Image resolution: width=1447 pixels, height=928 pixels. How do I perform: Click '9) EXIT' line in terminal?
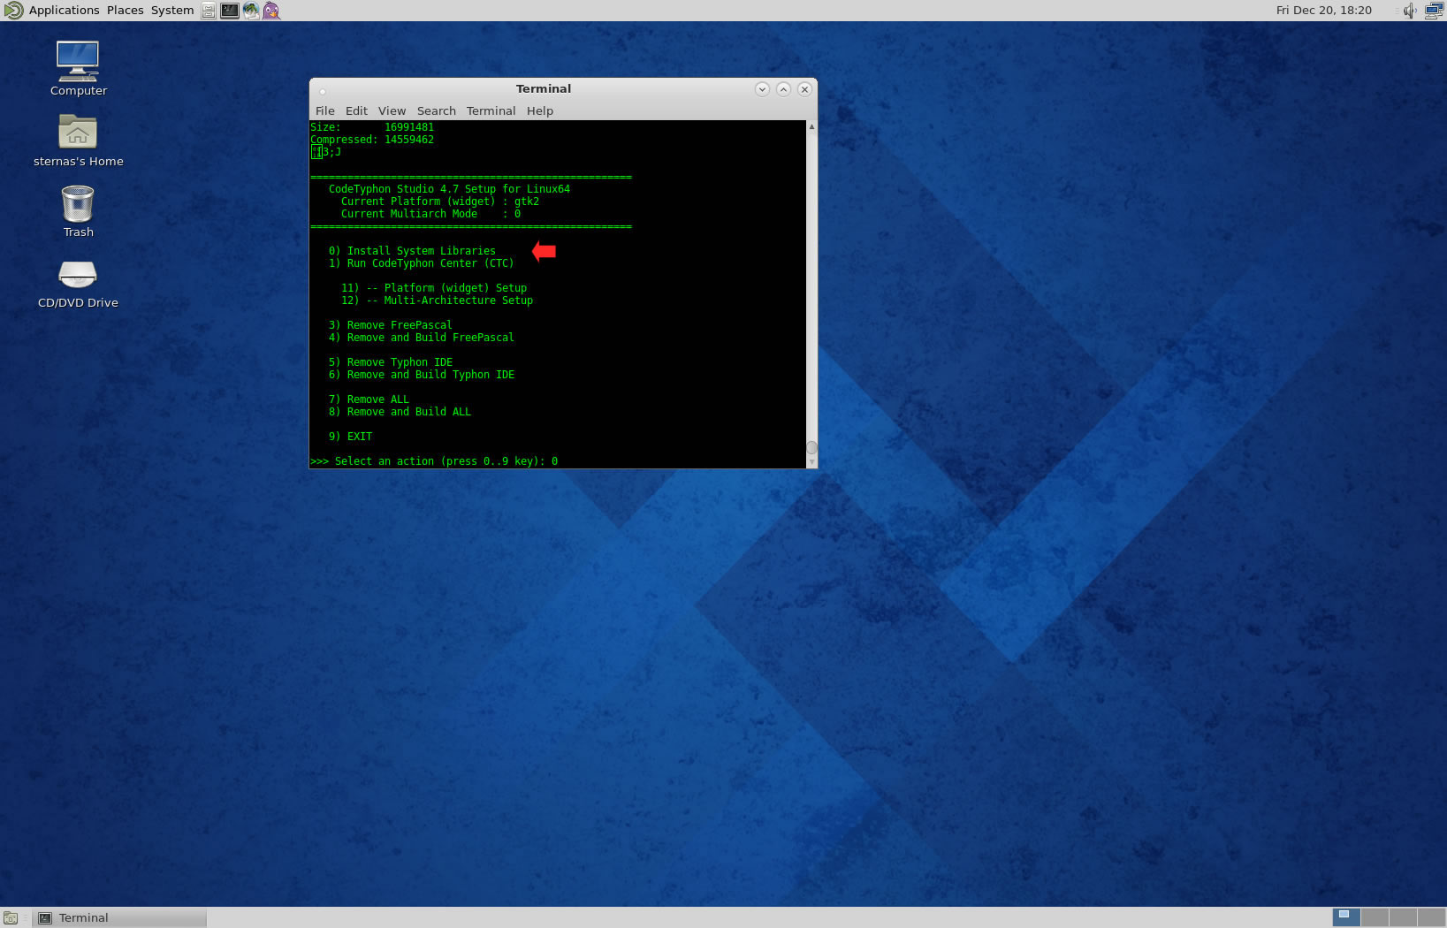coord(350,437)
